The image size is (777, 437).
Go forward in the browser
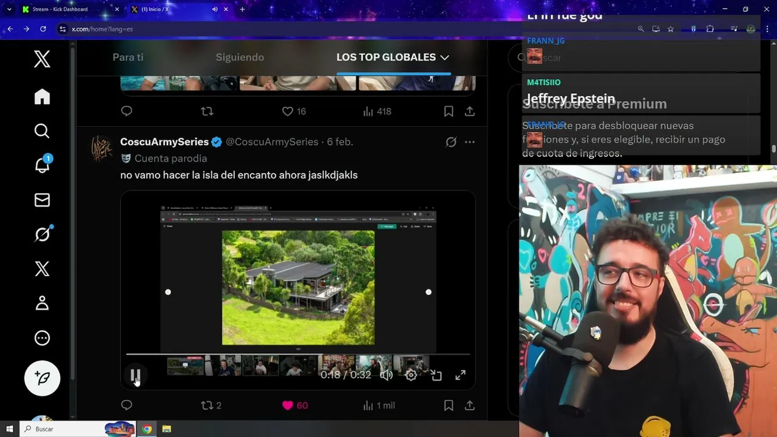pos(26,29)
